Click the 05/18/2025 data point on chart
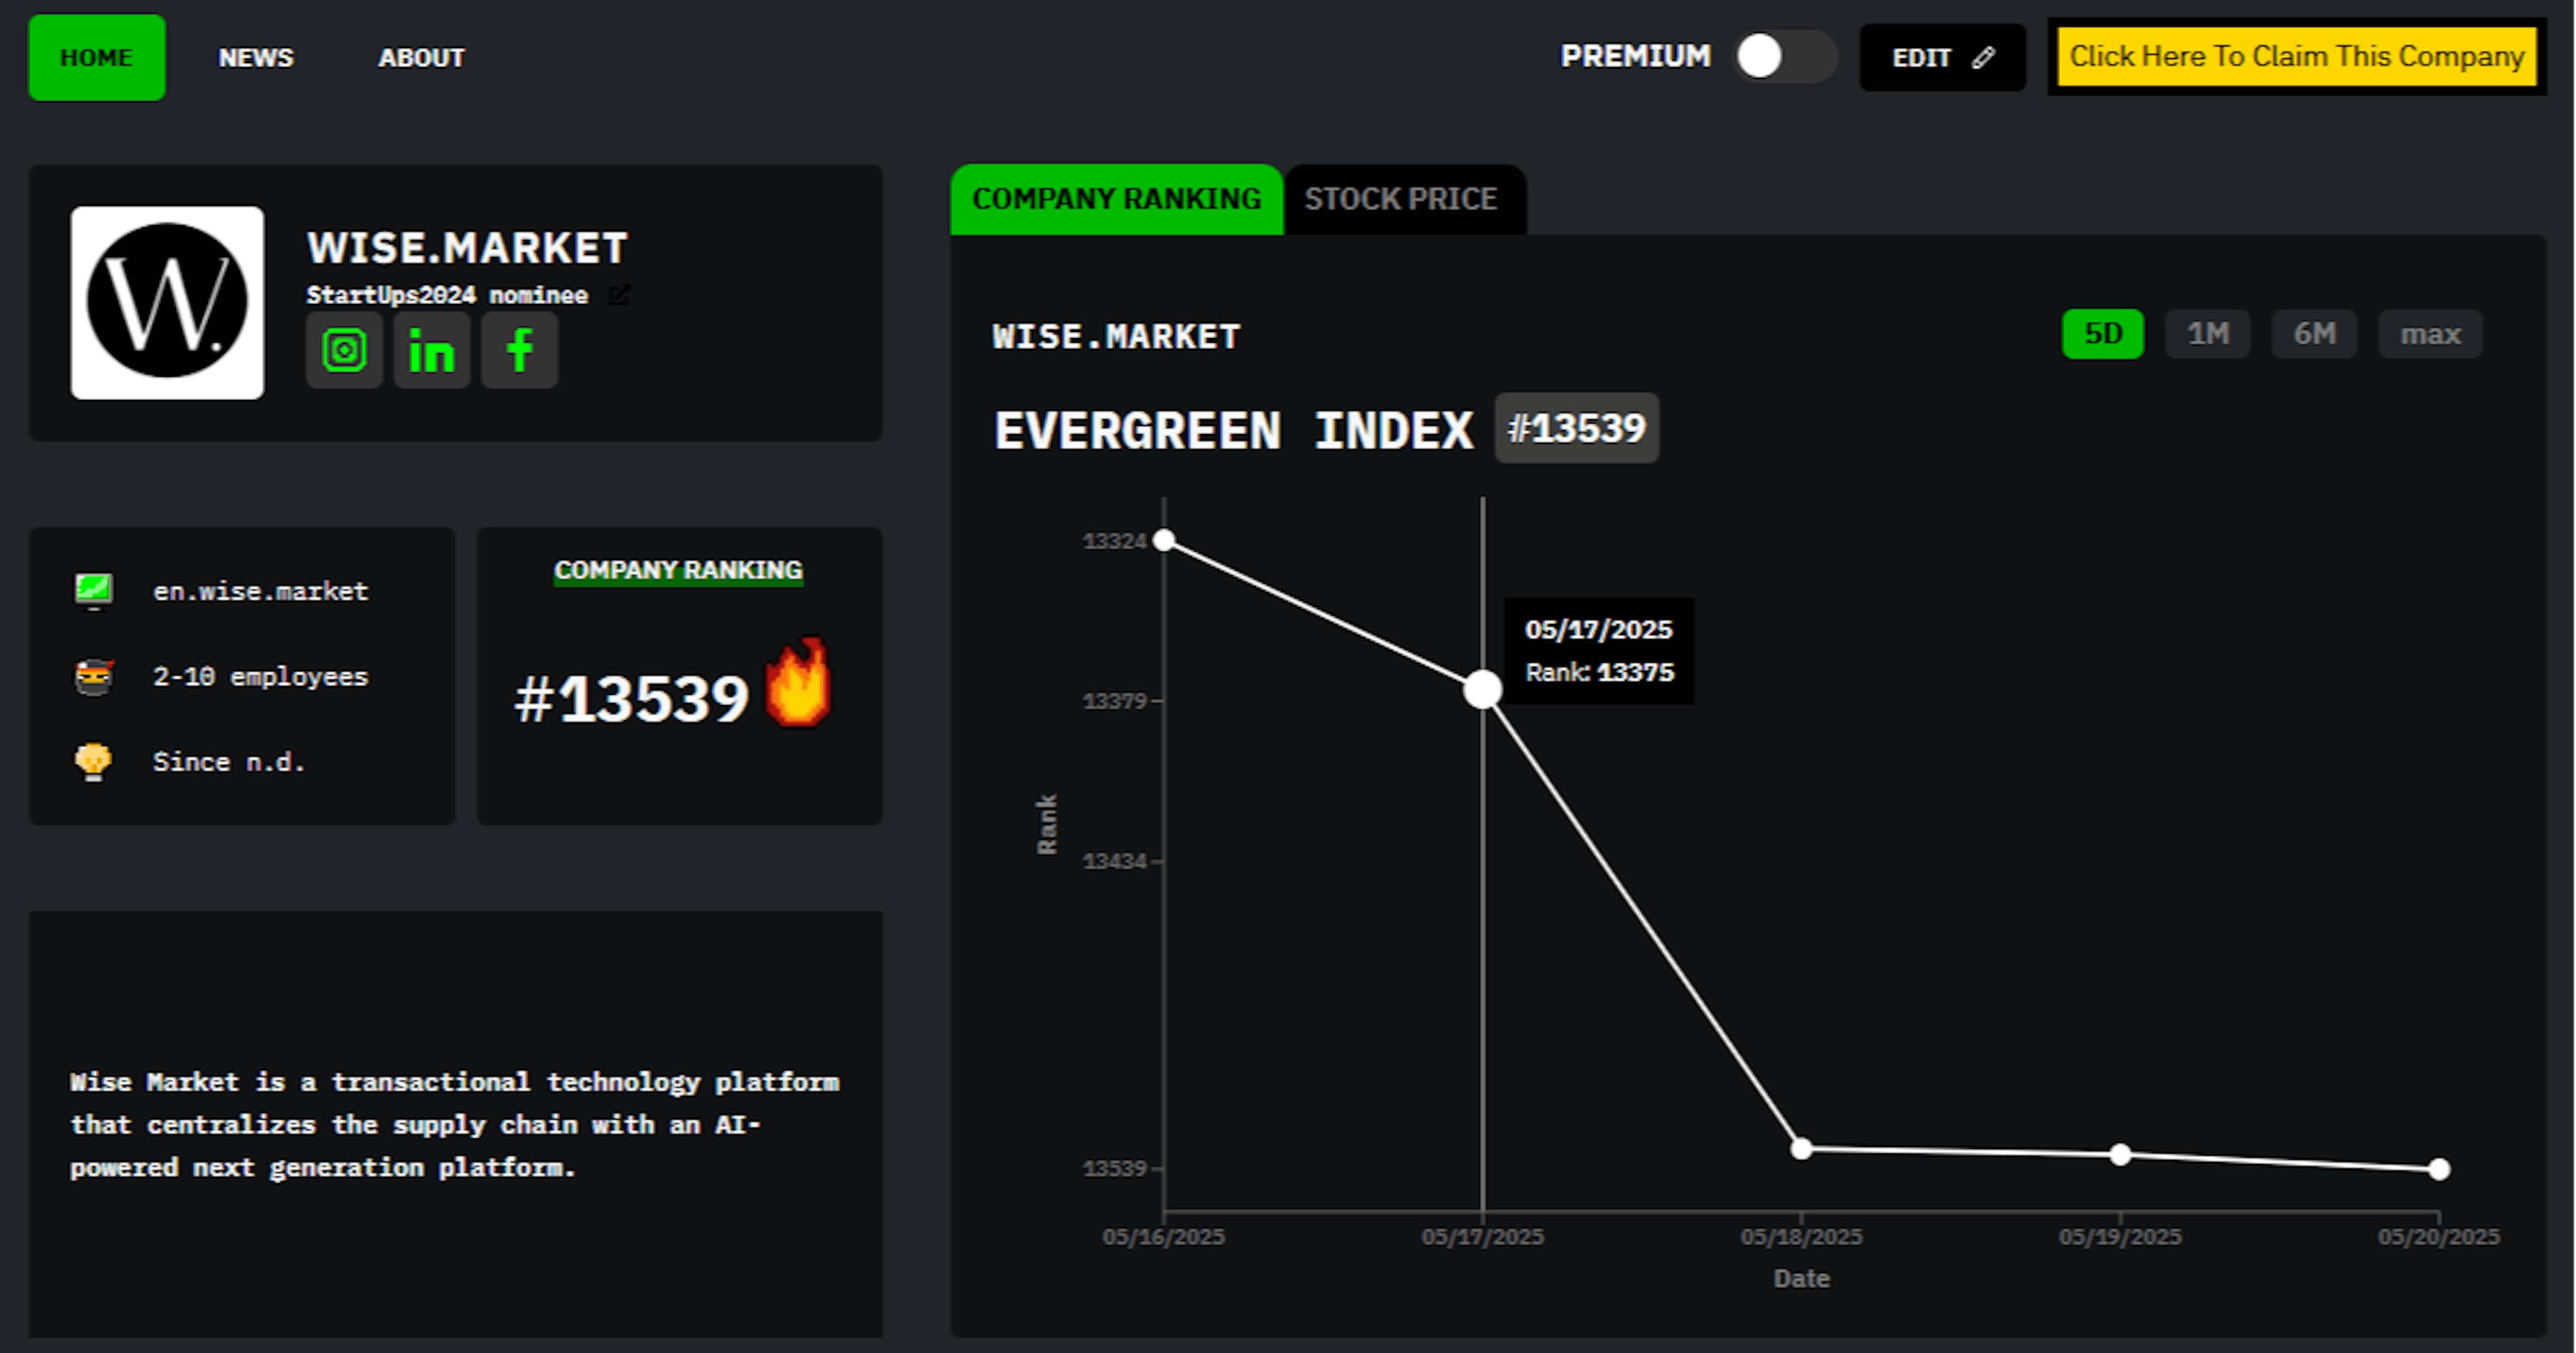 (1801, 1149)
